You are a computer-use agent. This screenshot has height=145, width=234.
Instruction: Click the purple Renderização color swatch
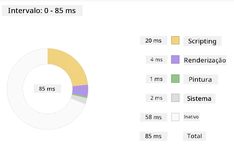(x=175, y=59)
